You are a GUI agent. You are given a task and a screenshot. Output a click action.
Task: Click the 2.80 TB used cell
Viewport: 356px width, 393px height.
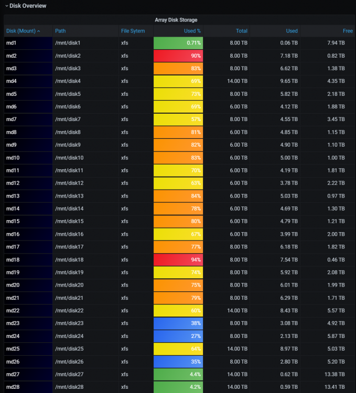275,362
